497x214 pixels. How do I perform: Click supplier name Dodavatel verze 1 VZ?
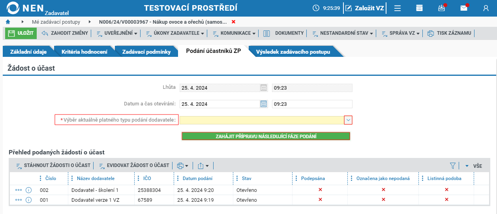pyautogui.click(x=95, y=200)
